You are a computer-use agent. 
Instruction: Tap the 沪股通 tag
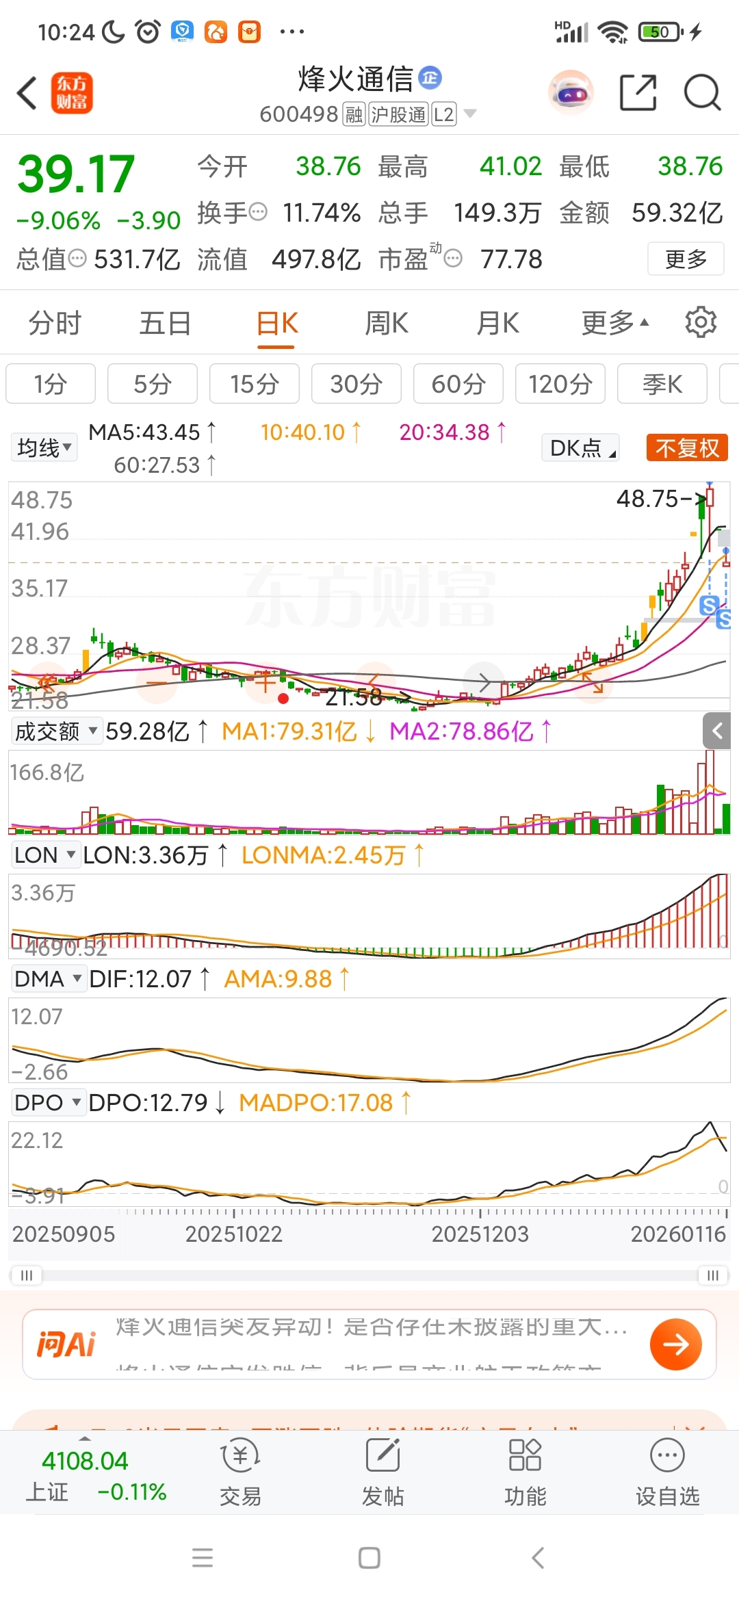(x=398, y=114)
